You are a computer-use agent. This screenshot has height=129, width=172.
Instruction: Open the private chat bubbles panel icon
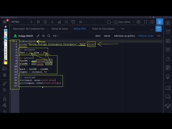(x=168, y=97)
